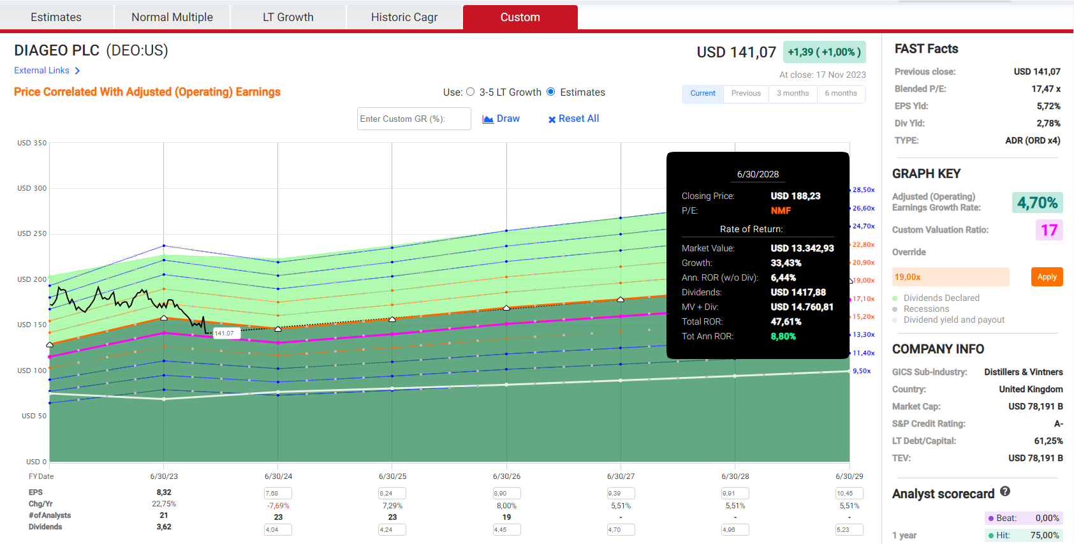
Task: Click the Reset All cross icon
Action: click(552, 119)
